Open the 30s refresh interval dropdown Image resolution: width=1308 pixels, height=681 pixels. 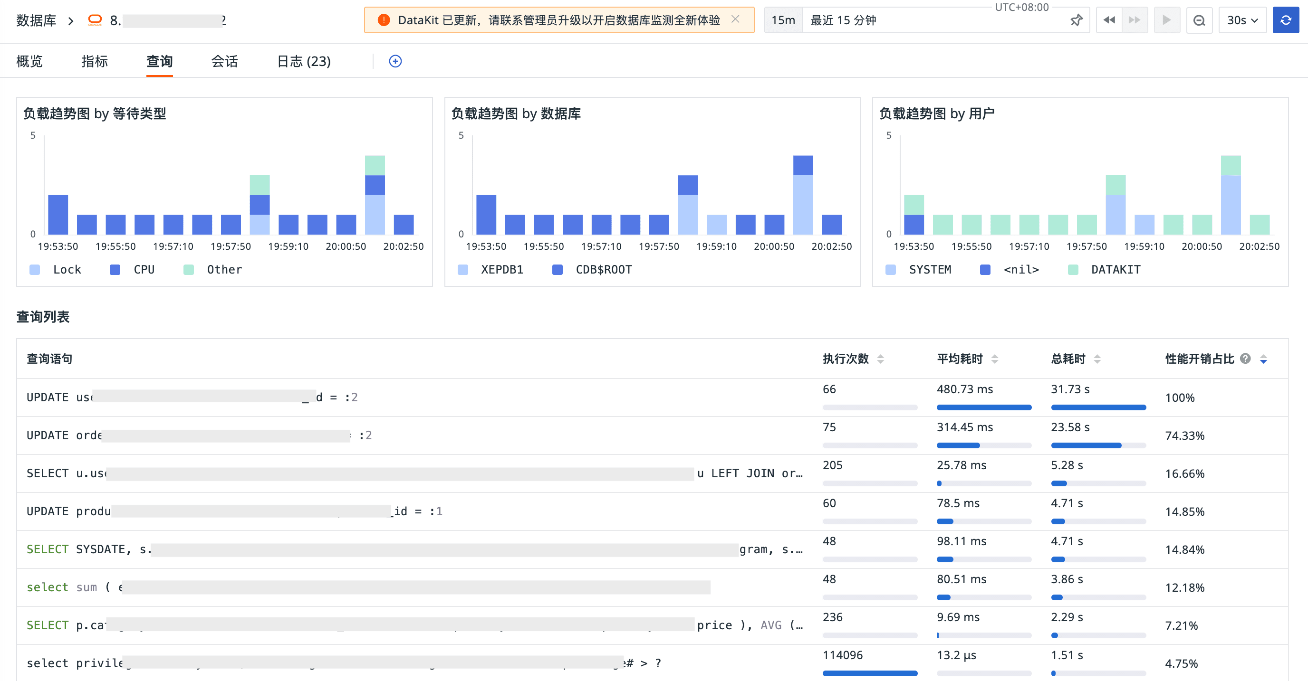(1242, 20)
